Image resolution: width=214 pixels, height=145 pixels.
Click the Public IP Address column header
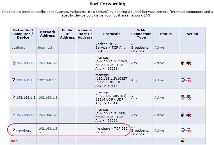[x=67, y=34]
